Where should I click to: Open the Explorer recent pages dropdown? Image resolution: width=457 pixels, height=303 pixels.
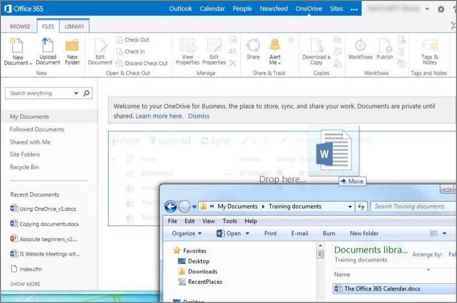click(x=194, y=207)
